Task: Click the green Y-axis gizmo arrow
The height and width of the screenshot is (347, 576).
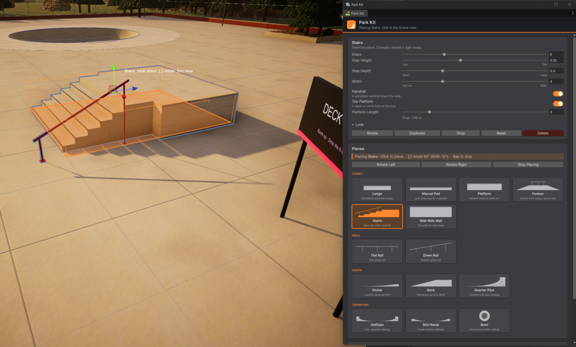Action: [x=114, y=68]
